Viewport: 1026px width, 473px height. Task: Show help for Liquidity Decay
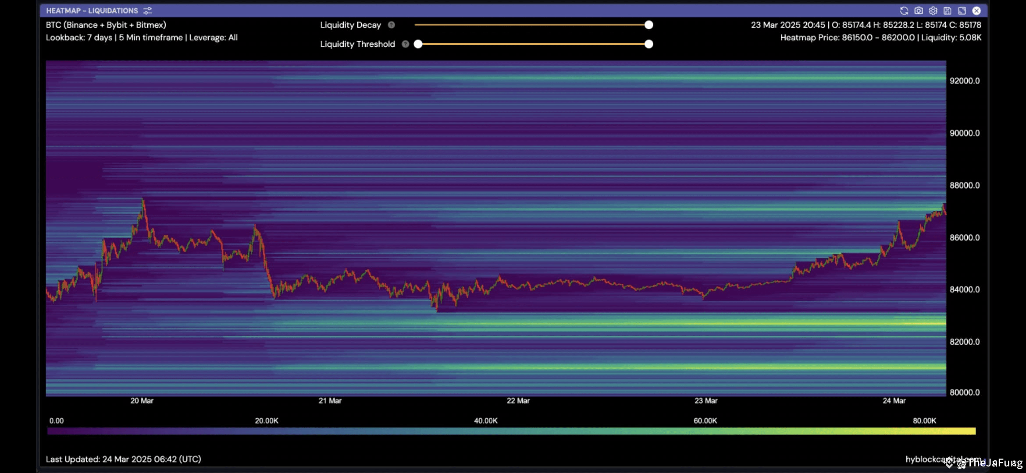392,25
